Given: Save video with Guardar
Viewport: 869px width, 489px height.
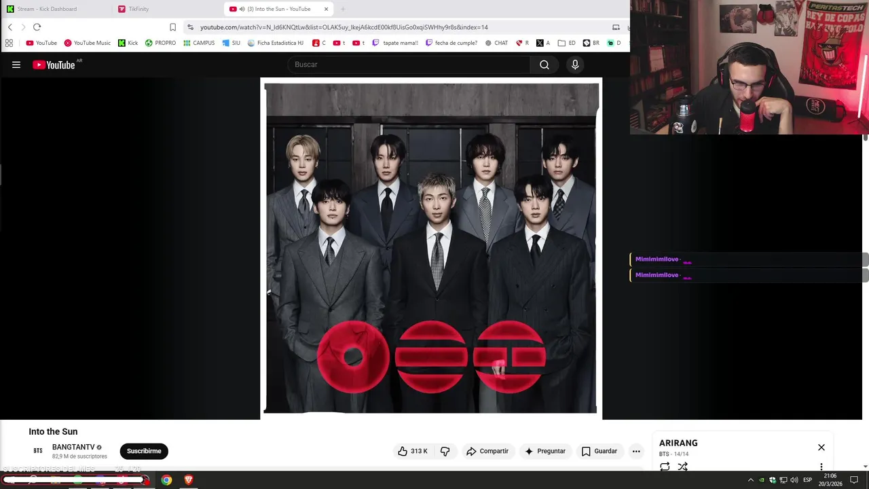Looking at the screenshot, I should coord(599,451).
